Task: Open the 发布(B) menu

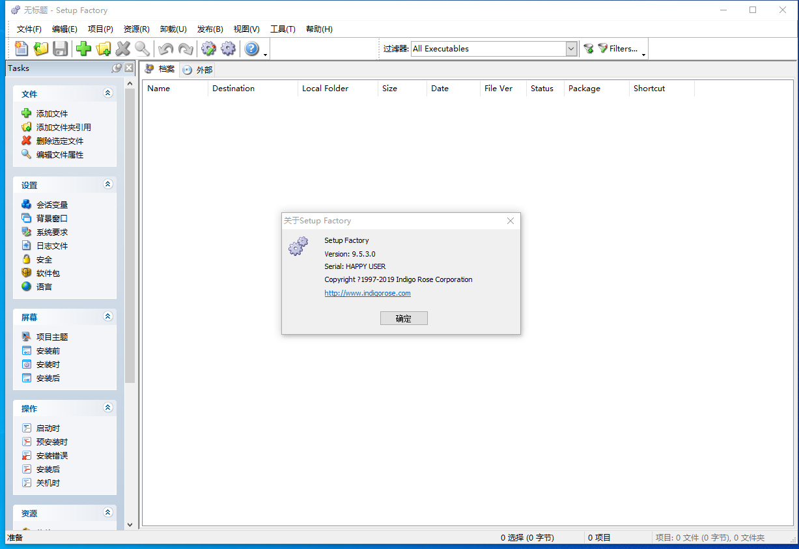Action: pos(210,29)
